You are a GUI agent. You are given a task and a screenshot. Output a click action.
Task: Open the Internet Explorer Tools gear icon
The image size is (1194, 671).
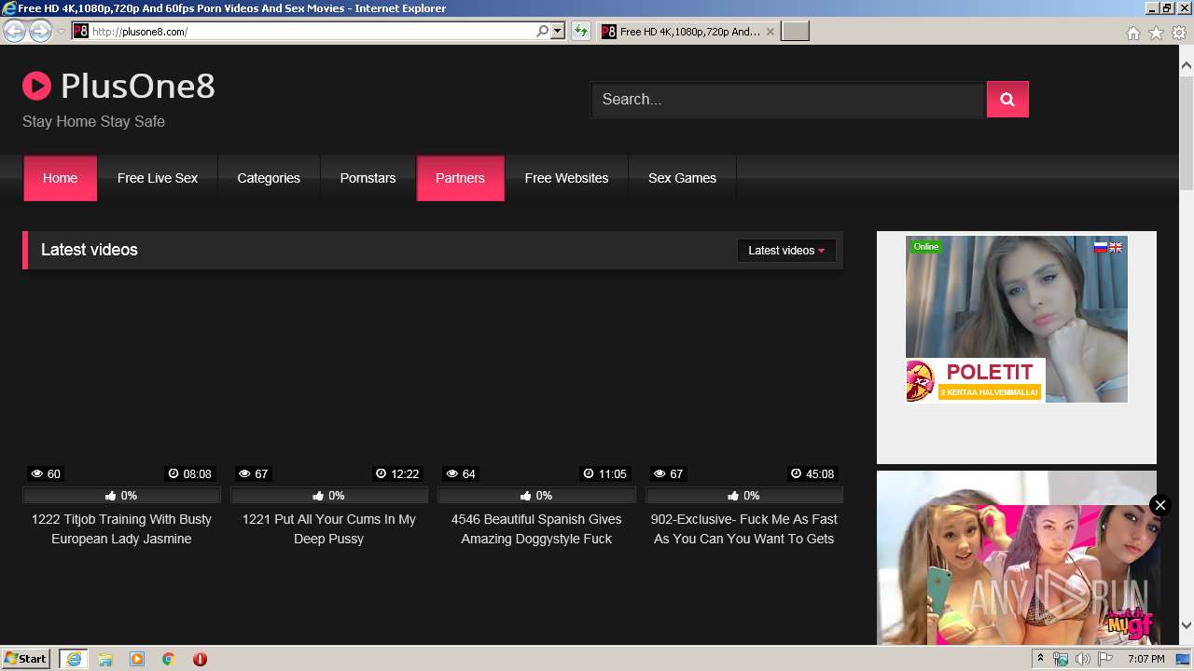[x=1179, y=33]
